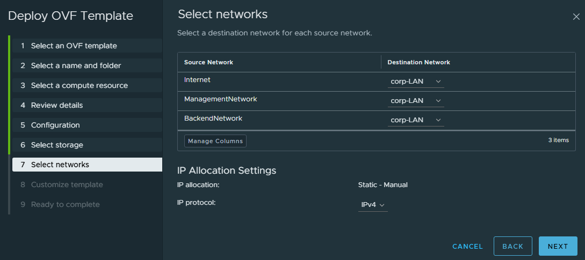Close the Deploy OVF Template dialog
The width and height of the screenshot is (585, 260).
coord(576,17)
